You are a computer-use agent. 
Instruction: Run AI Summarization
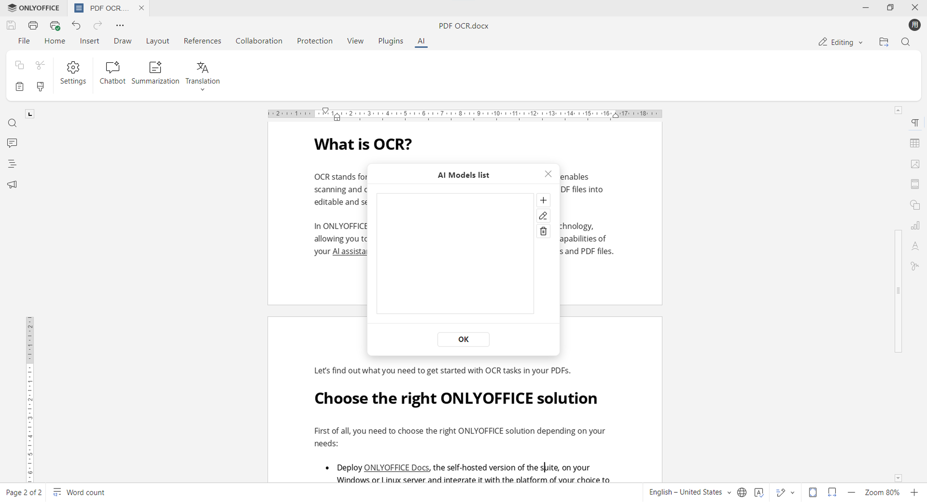[x=155, y=73]
